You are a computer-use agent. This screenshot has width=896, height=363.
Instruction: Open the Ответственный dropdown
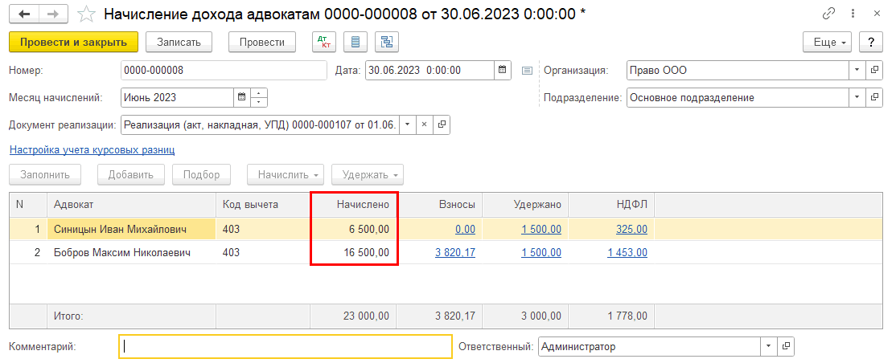(x=768, y=347)
